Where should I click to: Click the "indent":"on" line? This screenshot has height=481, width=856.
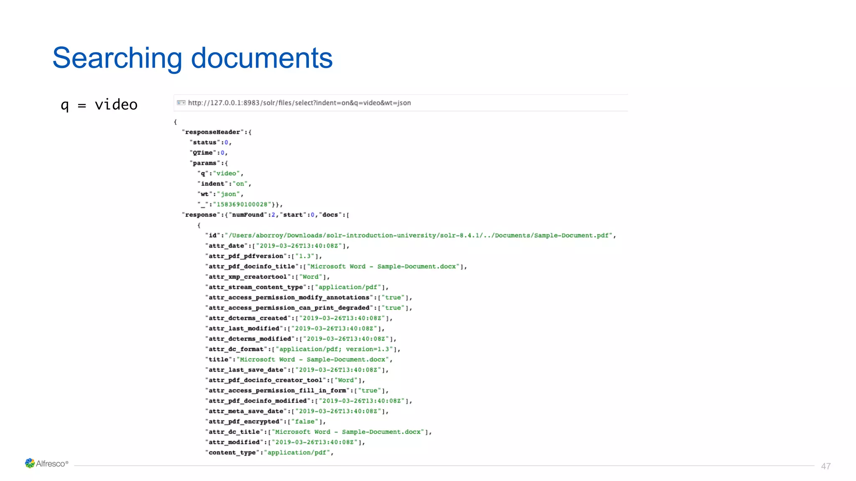click(224, 184)
